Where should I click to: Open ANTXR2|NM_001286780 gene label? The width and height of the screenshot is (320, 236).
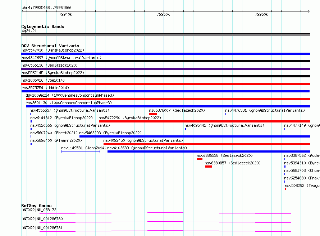(x=42, y=219)
